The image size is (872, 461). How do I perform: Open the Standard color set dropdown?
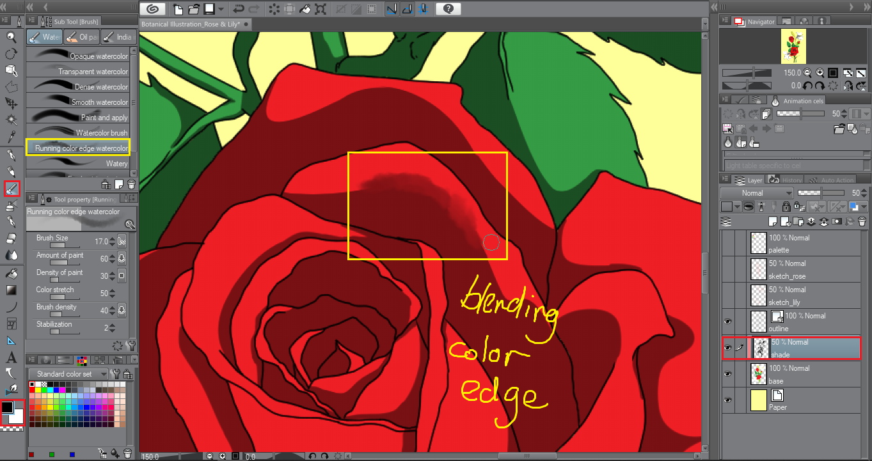[68, 374]
